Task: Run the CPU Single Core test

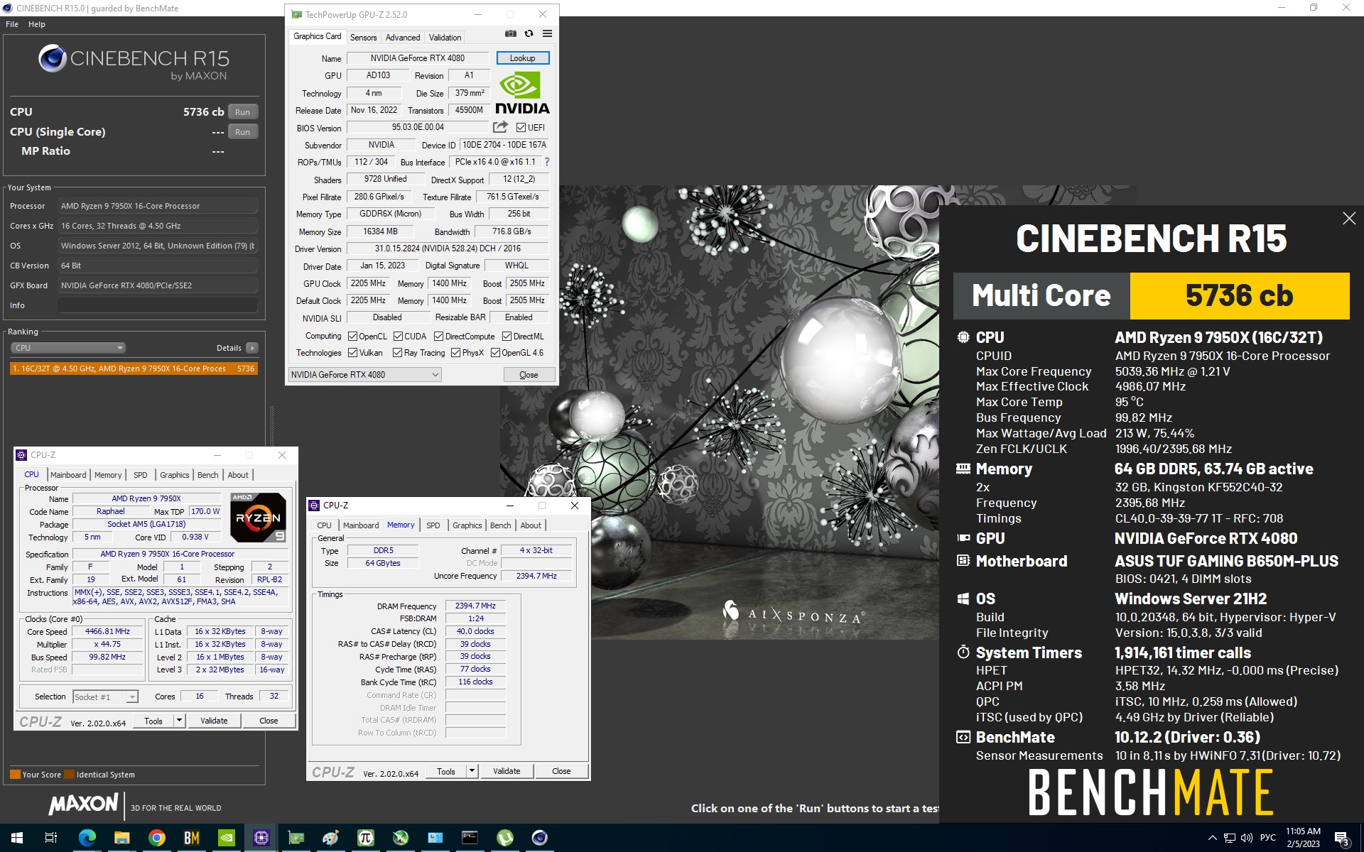Action: 242,132
